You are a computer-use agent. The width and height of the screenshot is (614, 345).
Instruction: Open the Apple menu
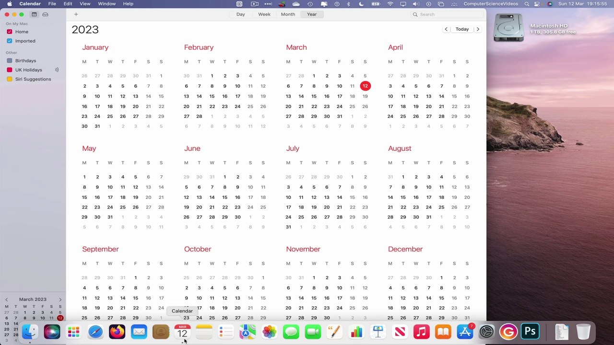[10, 4]
